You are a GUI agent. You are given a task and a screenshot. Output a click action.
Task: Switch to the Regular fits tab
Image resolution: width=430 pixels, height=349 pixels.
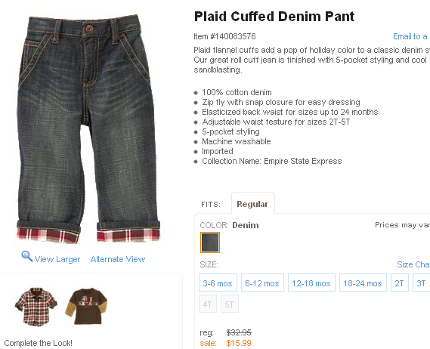(x=253, y=204)
